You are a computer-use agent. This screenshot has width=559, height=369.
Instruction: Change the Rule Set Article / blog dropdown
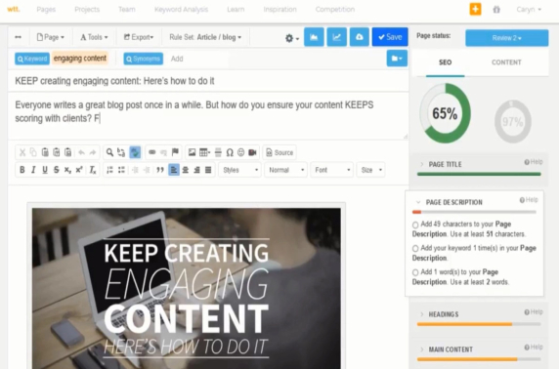[205, 37]
